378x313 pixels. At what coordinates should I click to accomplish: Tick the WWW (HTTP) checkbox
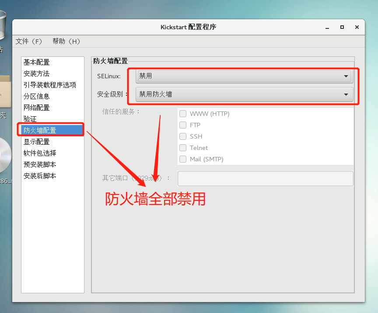pos(183,114)
